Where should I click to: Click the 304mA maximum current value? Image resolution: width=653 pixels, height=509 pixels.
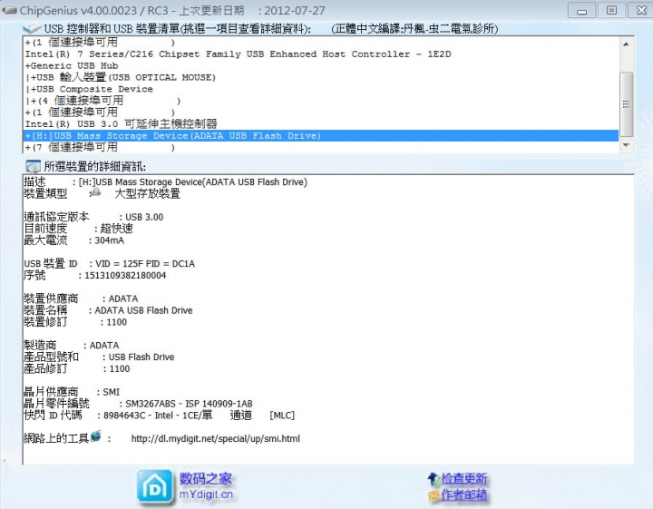[109, 240]
